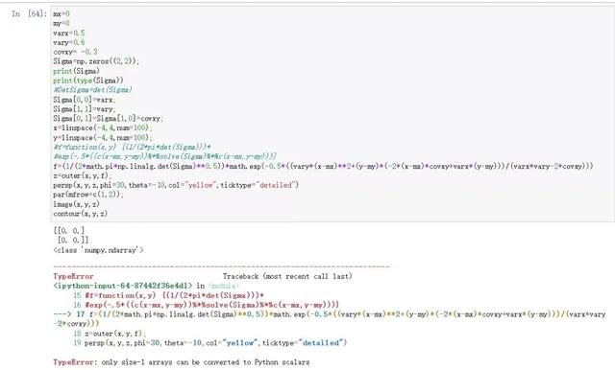615x370 pixels.
Task: Click the red TypeError heading in traceback
Action: click(73, 276)
